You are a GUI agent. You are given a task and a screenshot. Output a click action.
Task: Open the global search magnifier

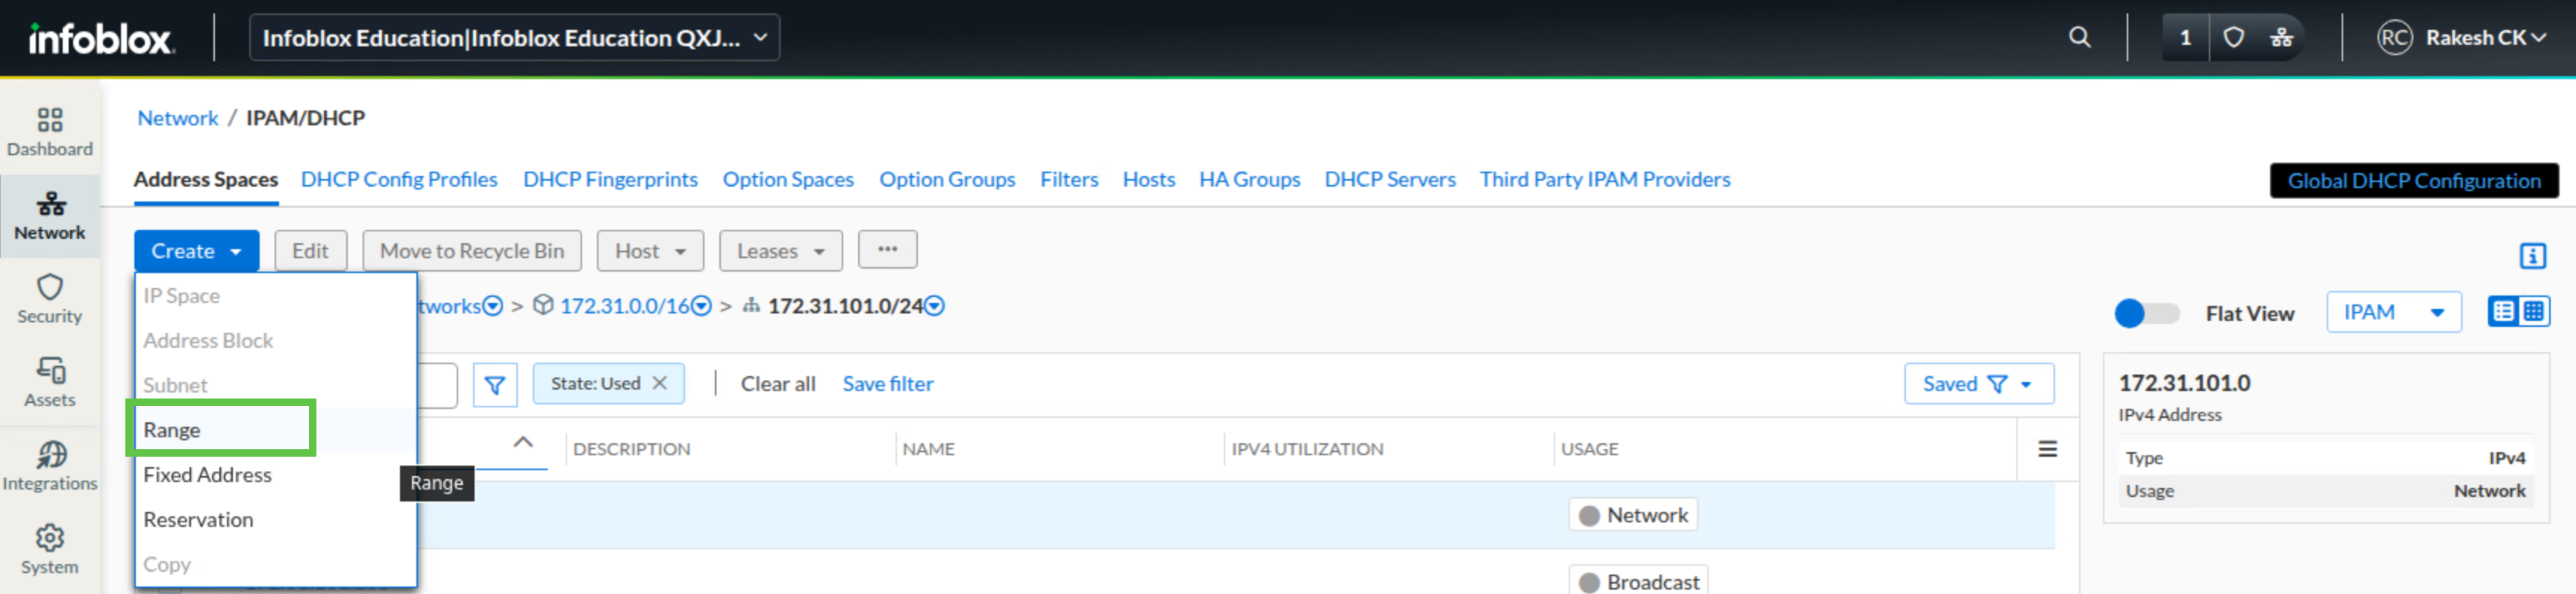[x=2079, y=38]
